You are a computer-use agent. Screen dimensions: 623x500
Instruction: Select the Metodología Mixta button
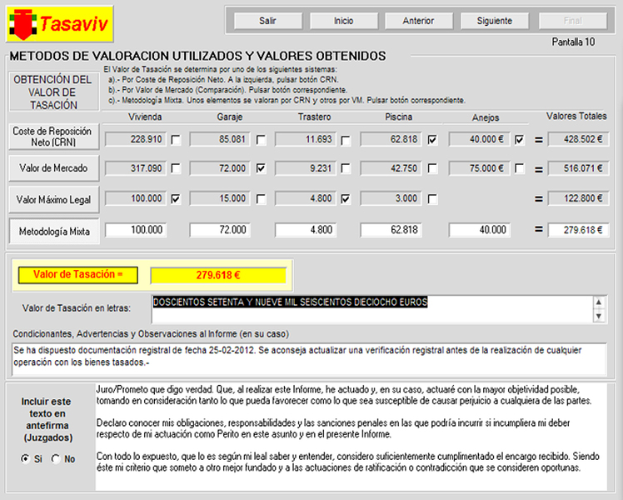(54, 231)
